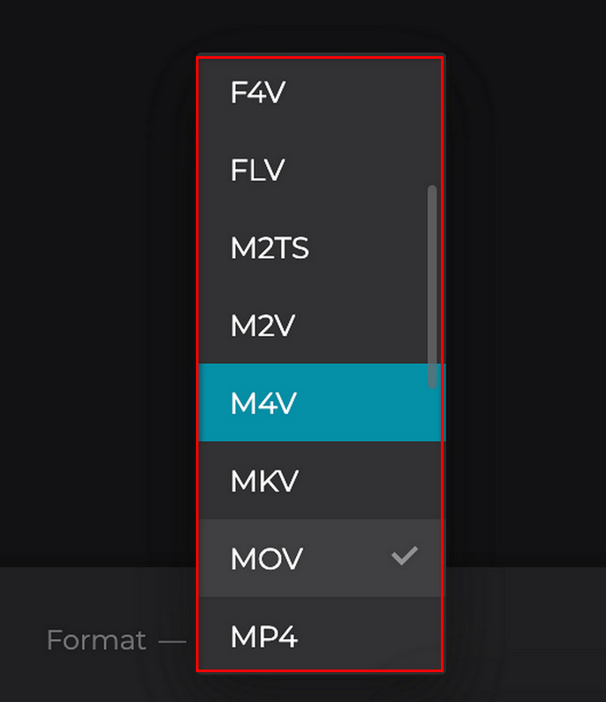Switch the format to MKV
This screenshot has height=702, width=606.
tap(320, 480)
